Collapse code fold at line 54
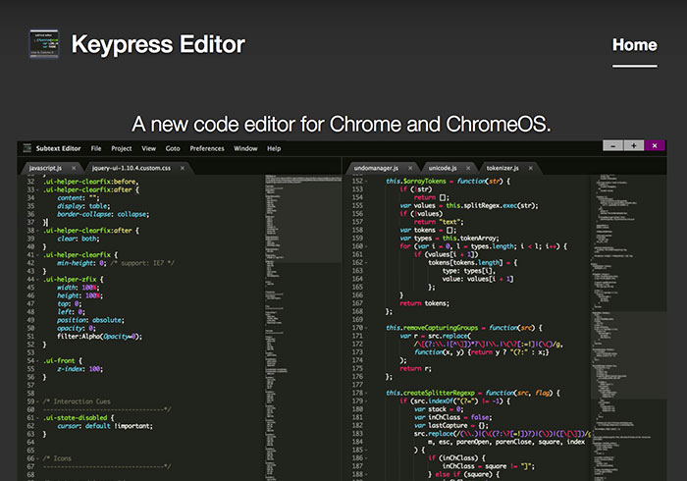 click(37, 361)
